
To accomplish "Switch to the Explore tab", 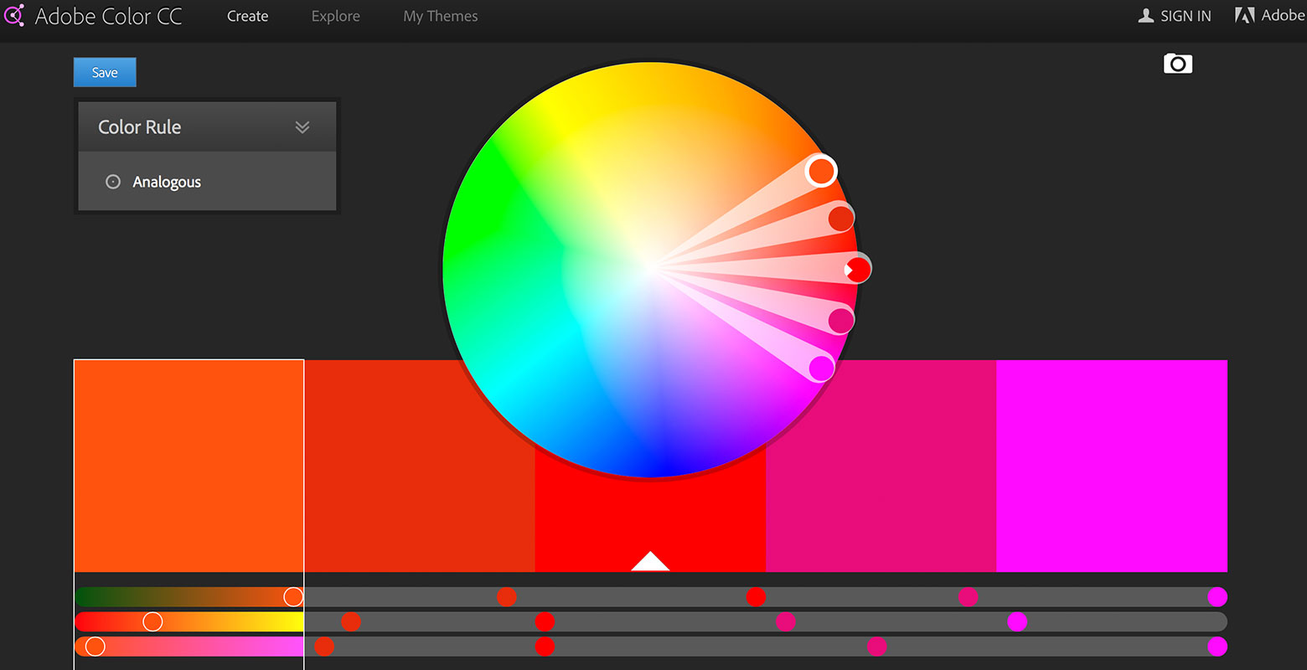I will click(335, 16).
